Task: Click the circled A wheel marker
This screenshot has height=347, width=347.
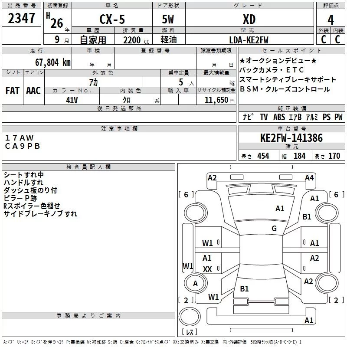Action: tap(195, 283)
